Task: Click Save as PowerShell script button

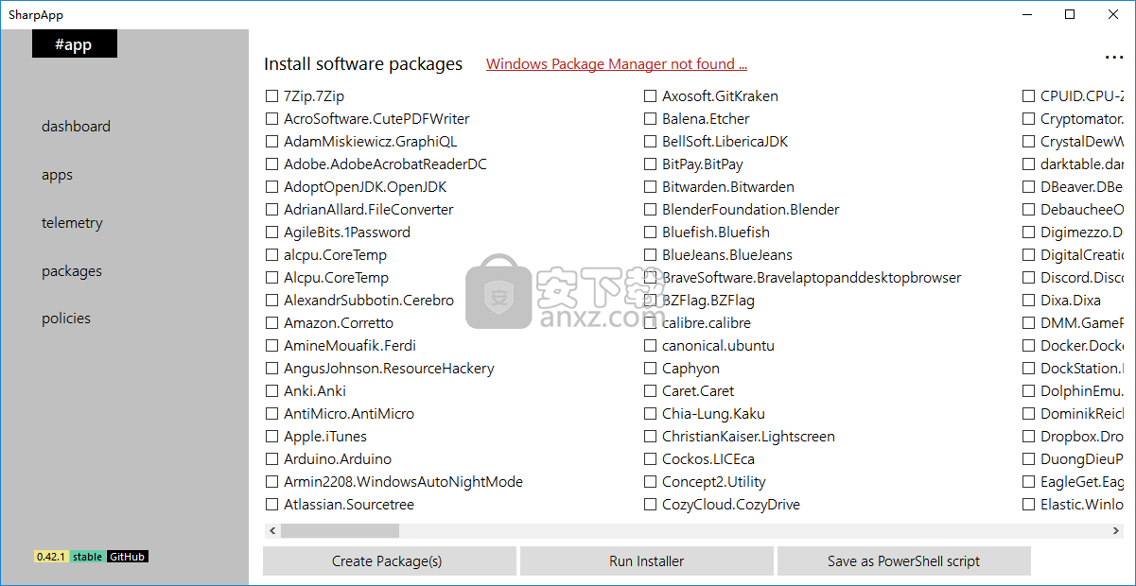Action: [x=904, y=561]
